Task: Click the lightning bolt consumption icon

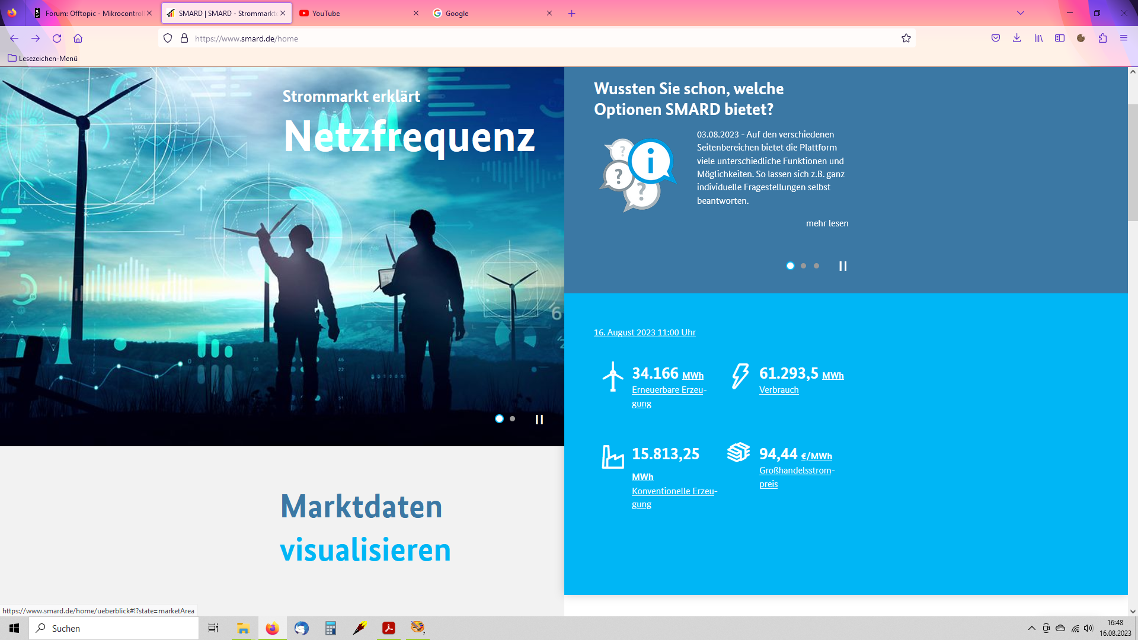Action: pos(740,376)
